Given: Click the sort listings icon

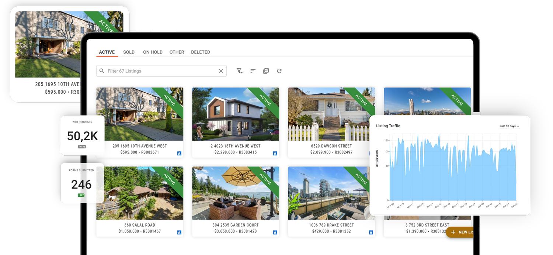Looking at the screenshot, I should tap(253, 71).
